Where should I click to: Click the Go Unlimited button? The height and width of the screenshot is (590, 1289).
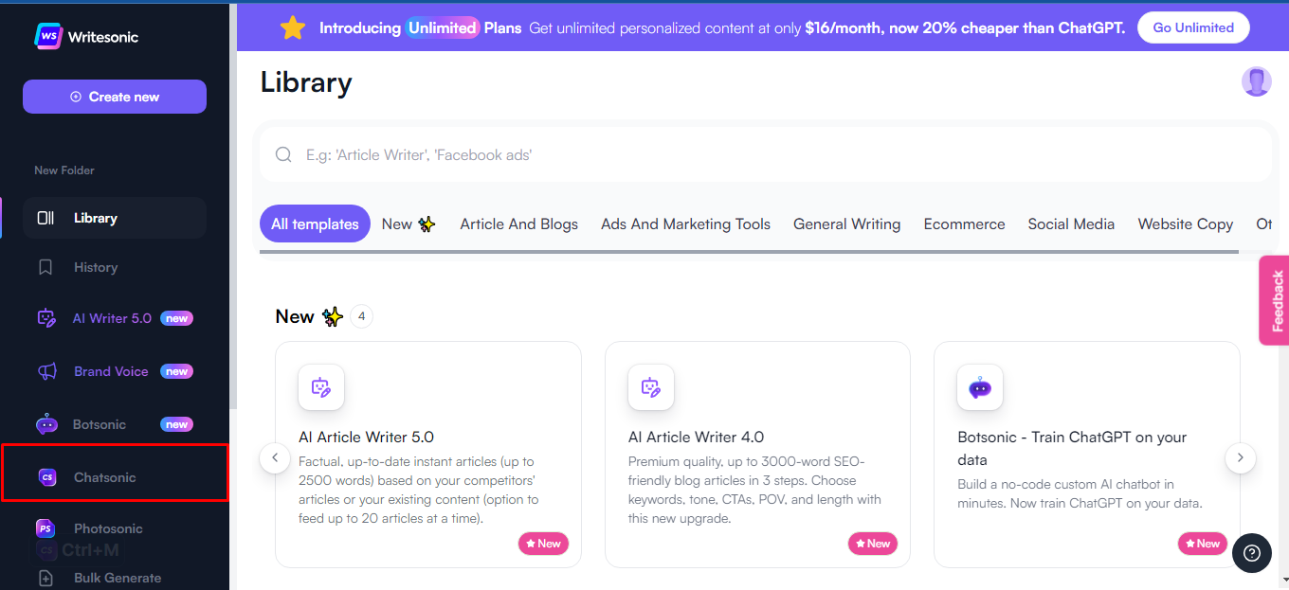click(1192, 27)
